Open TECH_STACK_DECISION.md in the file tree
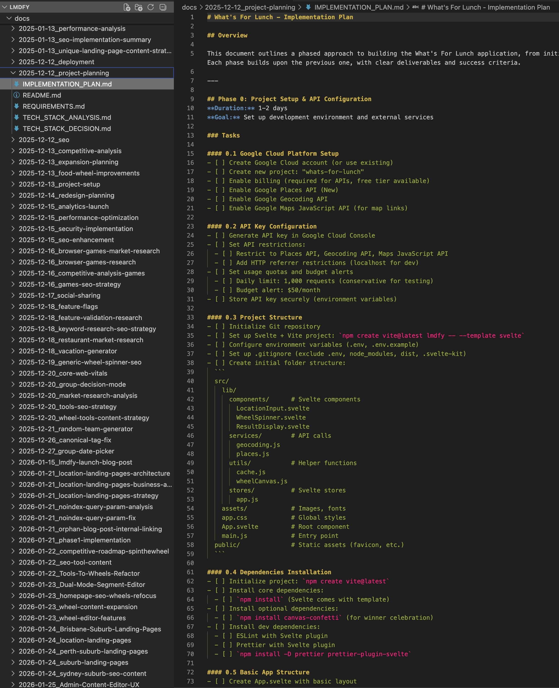This screenshot has height=688, width=559. (x=67, y=128)
